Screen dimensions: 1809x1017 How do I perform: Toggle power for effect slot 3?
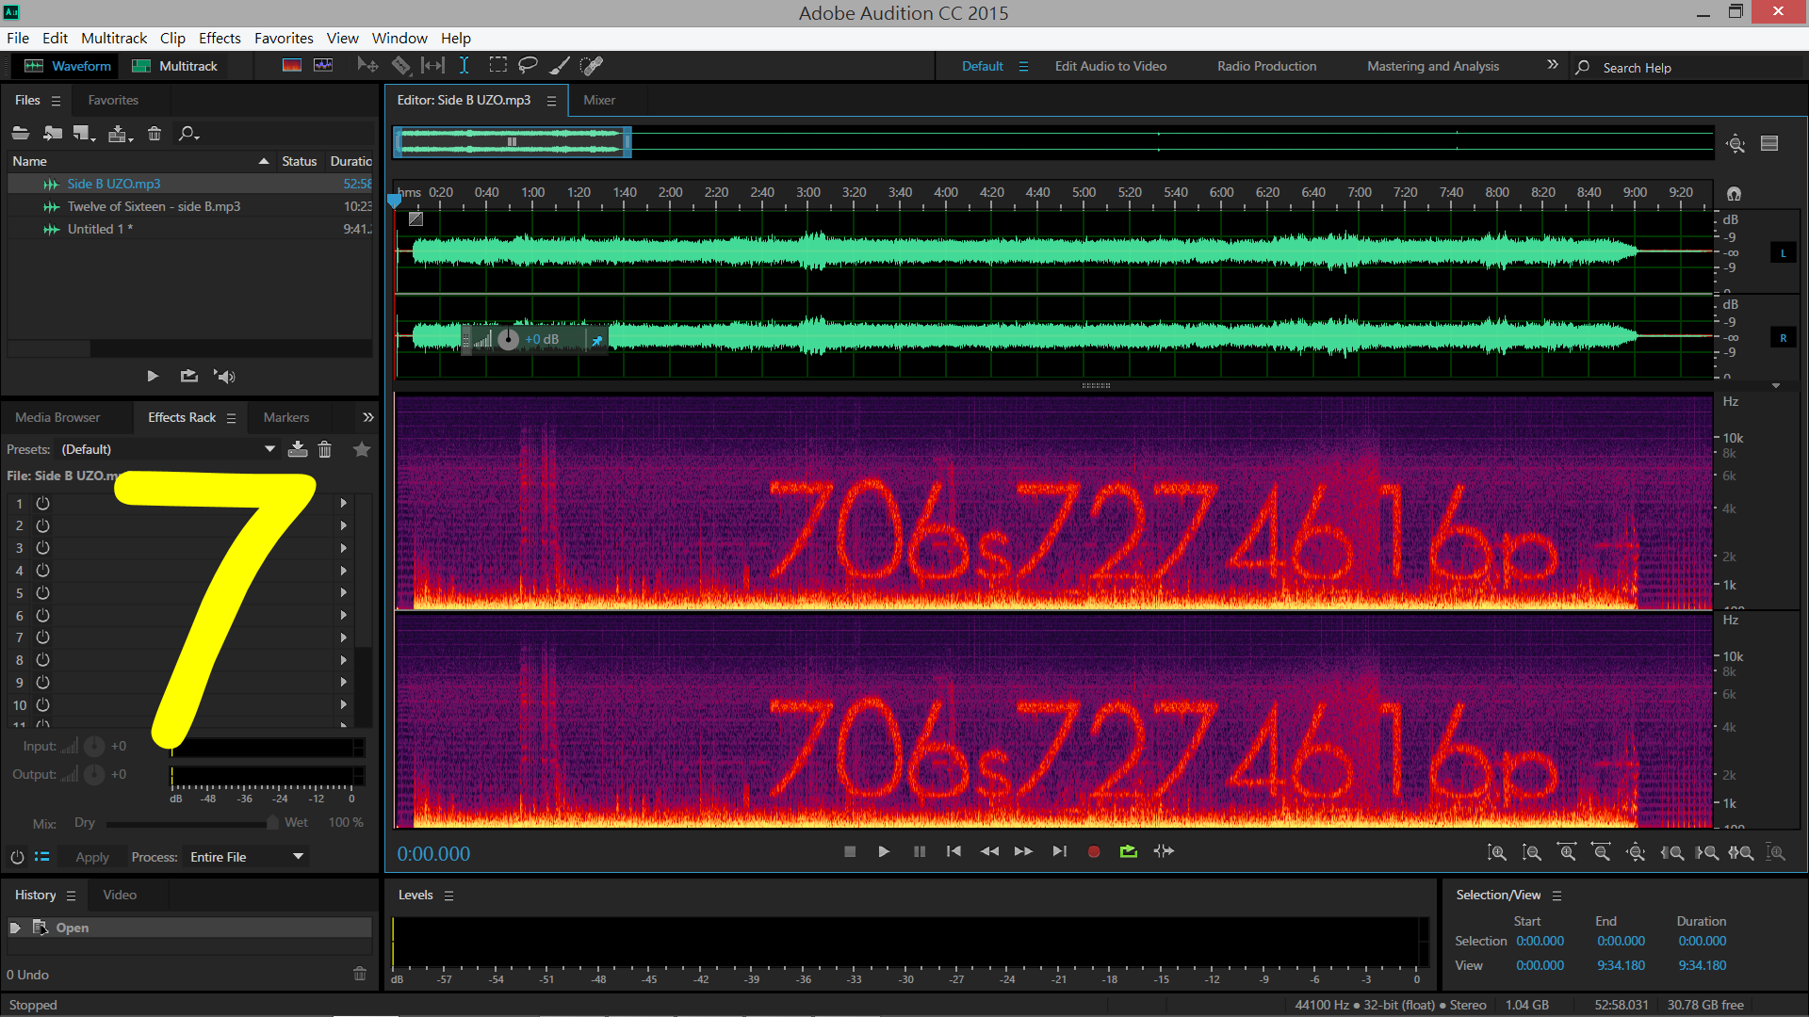[x=42, y=548]
